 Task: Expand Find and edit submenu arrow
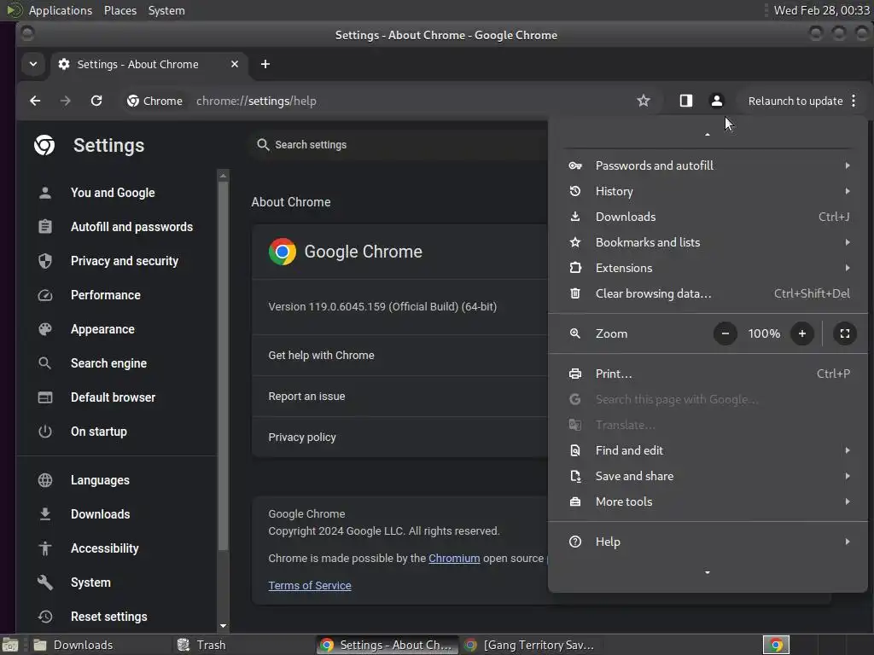click(x=848, y=450)
